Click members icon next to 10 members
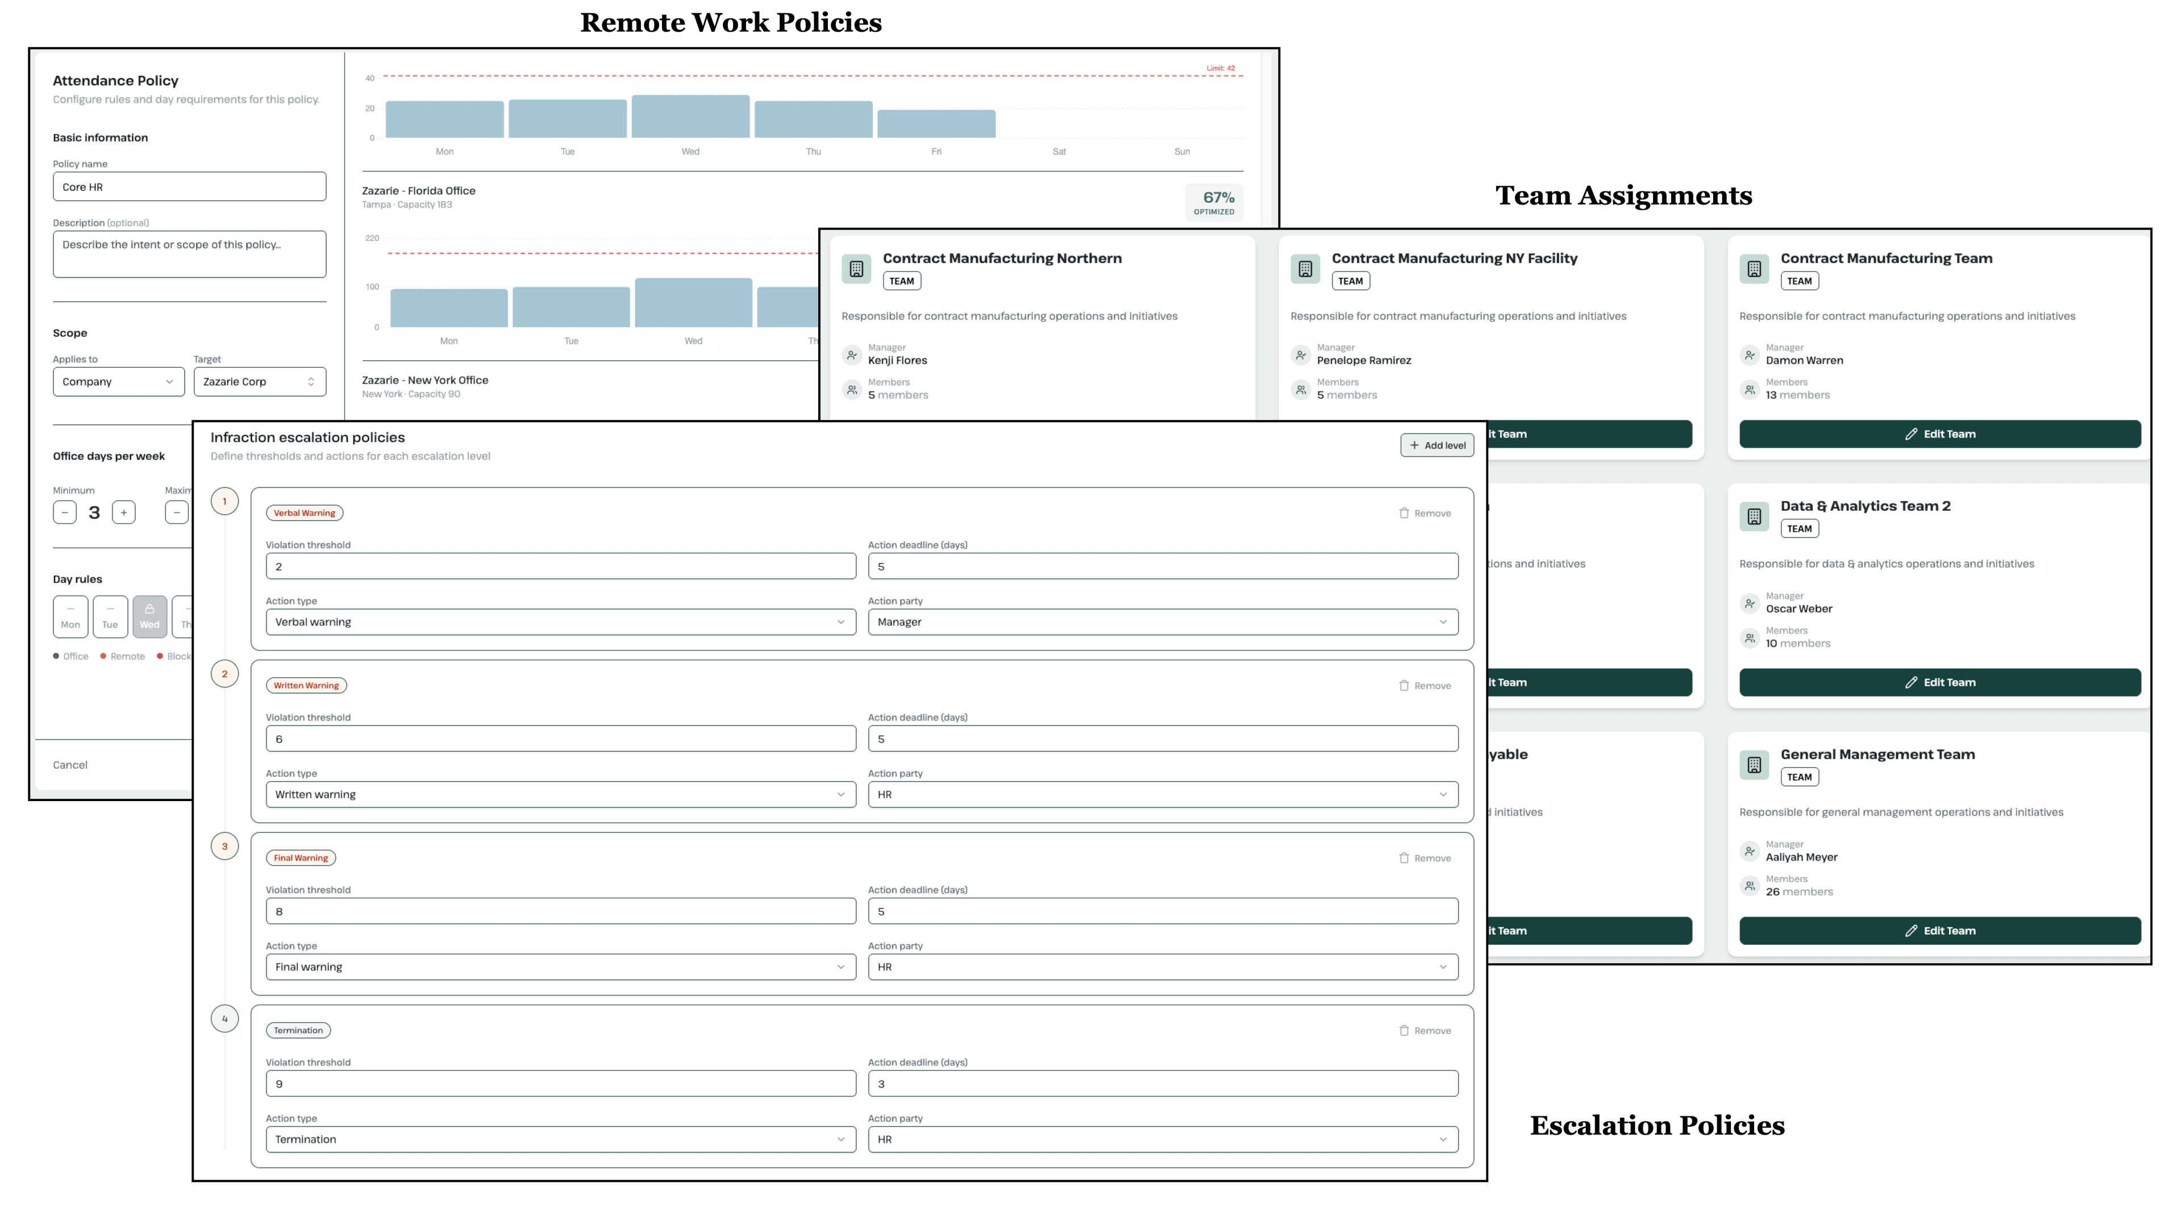This screenshot has width=2182, height=1213. [1750, 637]
